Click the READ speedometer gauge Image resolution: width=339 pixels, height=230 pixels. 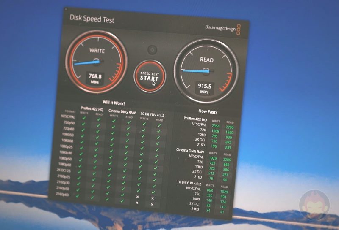tap(206, 71)
